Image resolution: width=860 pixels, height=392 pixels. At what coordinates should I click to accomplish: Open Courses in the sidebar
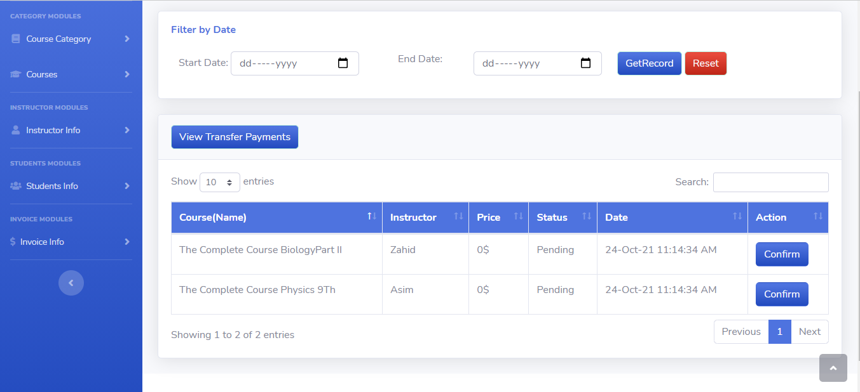click(x=71, y=74)
